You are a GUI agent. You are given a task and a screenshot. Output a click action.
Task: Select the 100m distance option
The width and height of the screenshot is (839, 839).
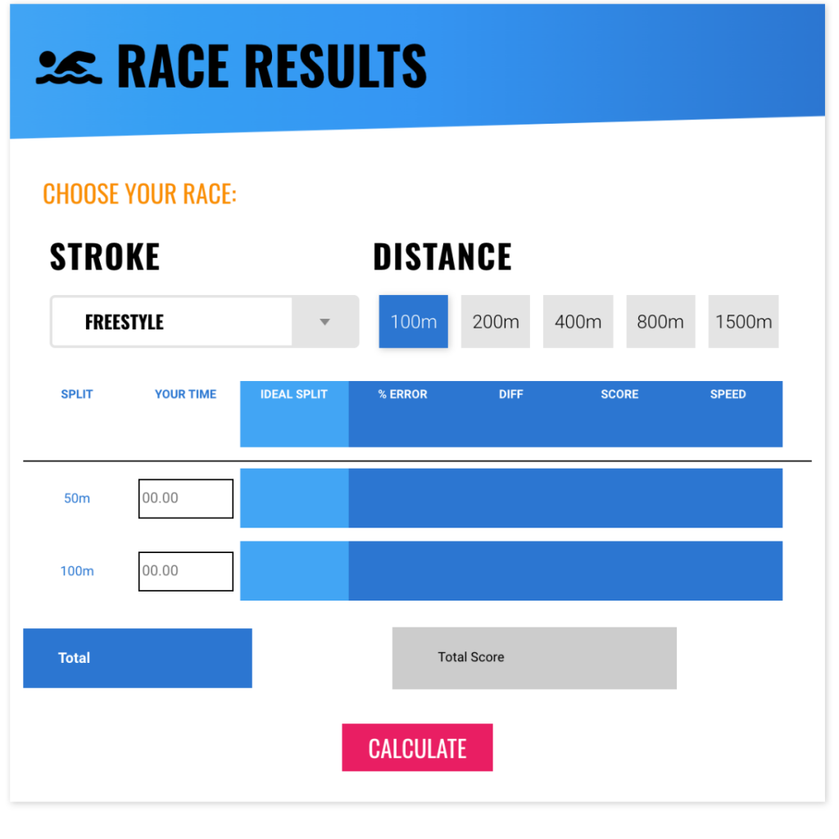tap(413, 321)
